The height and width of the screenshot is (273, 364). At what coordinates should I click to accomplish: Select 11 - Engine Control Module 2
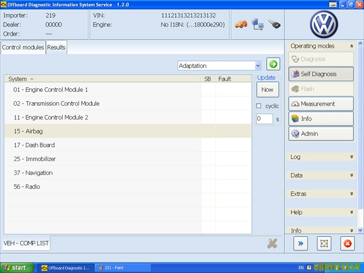pos(128,117)
